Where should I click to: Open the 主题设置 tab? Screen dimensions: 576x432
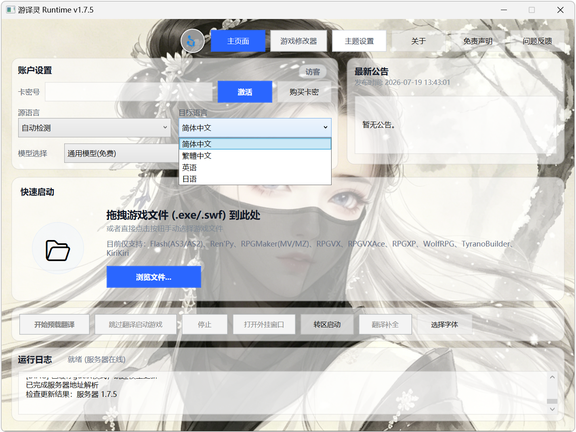359,41
